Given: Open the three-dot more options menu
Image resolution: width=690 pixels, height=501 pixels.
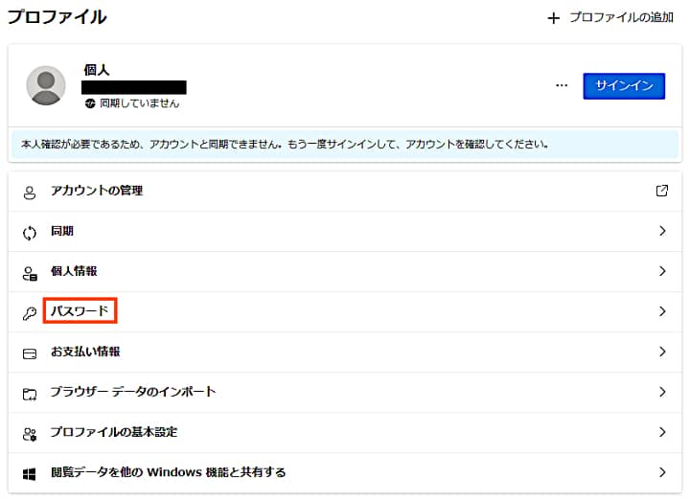Looking at the screenshot, I should [x=562, y=85].
